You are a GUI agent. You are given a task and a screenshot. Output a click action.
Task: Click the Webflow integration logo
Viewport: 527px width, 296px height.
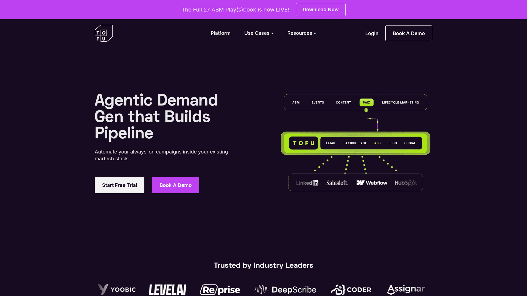(372, 183)
